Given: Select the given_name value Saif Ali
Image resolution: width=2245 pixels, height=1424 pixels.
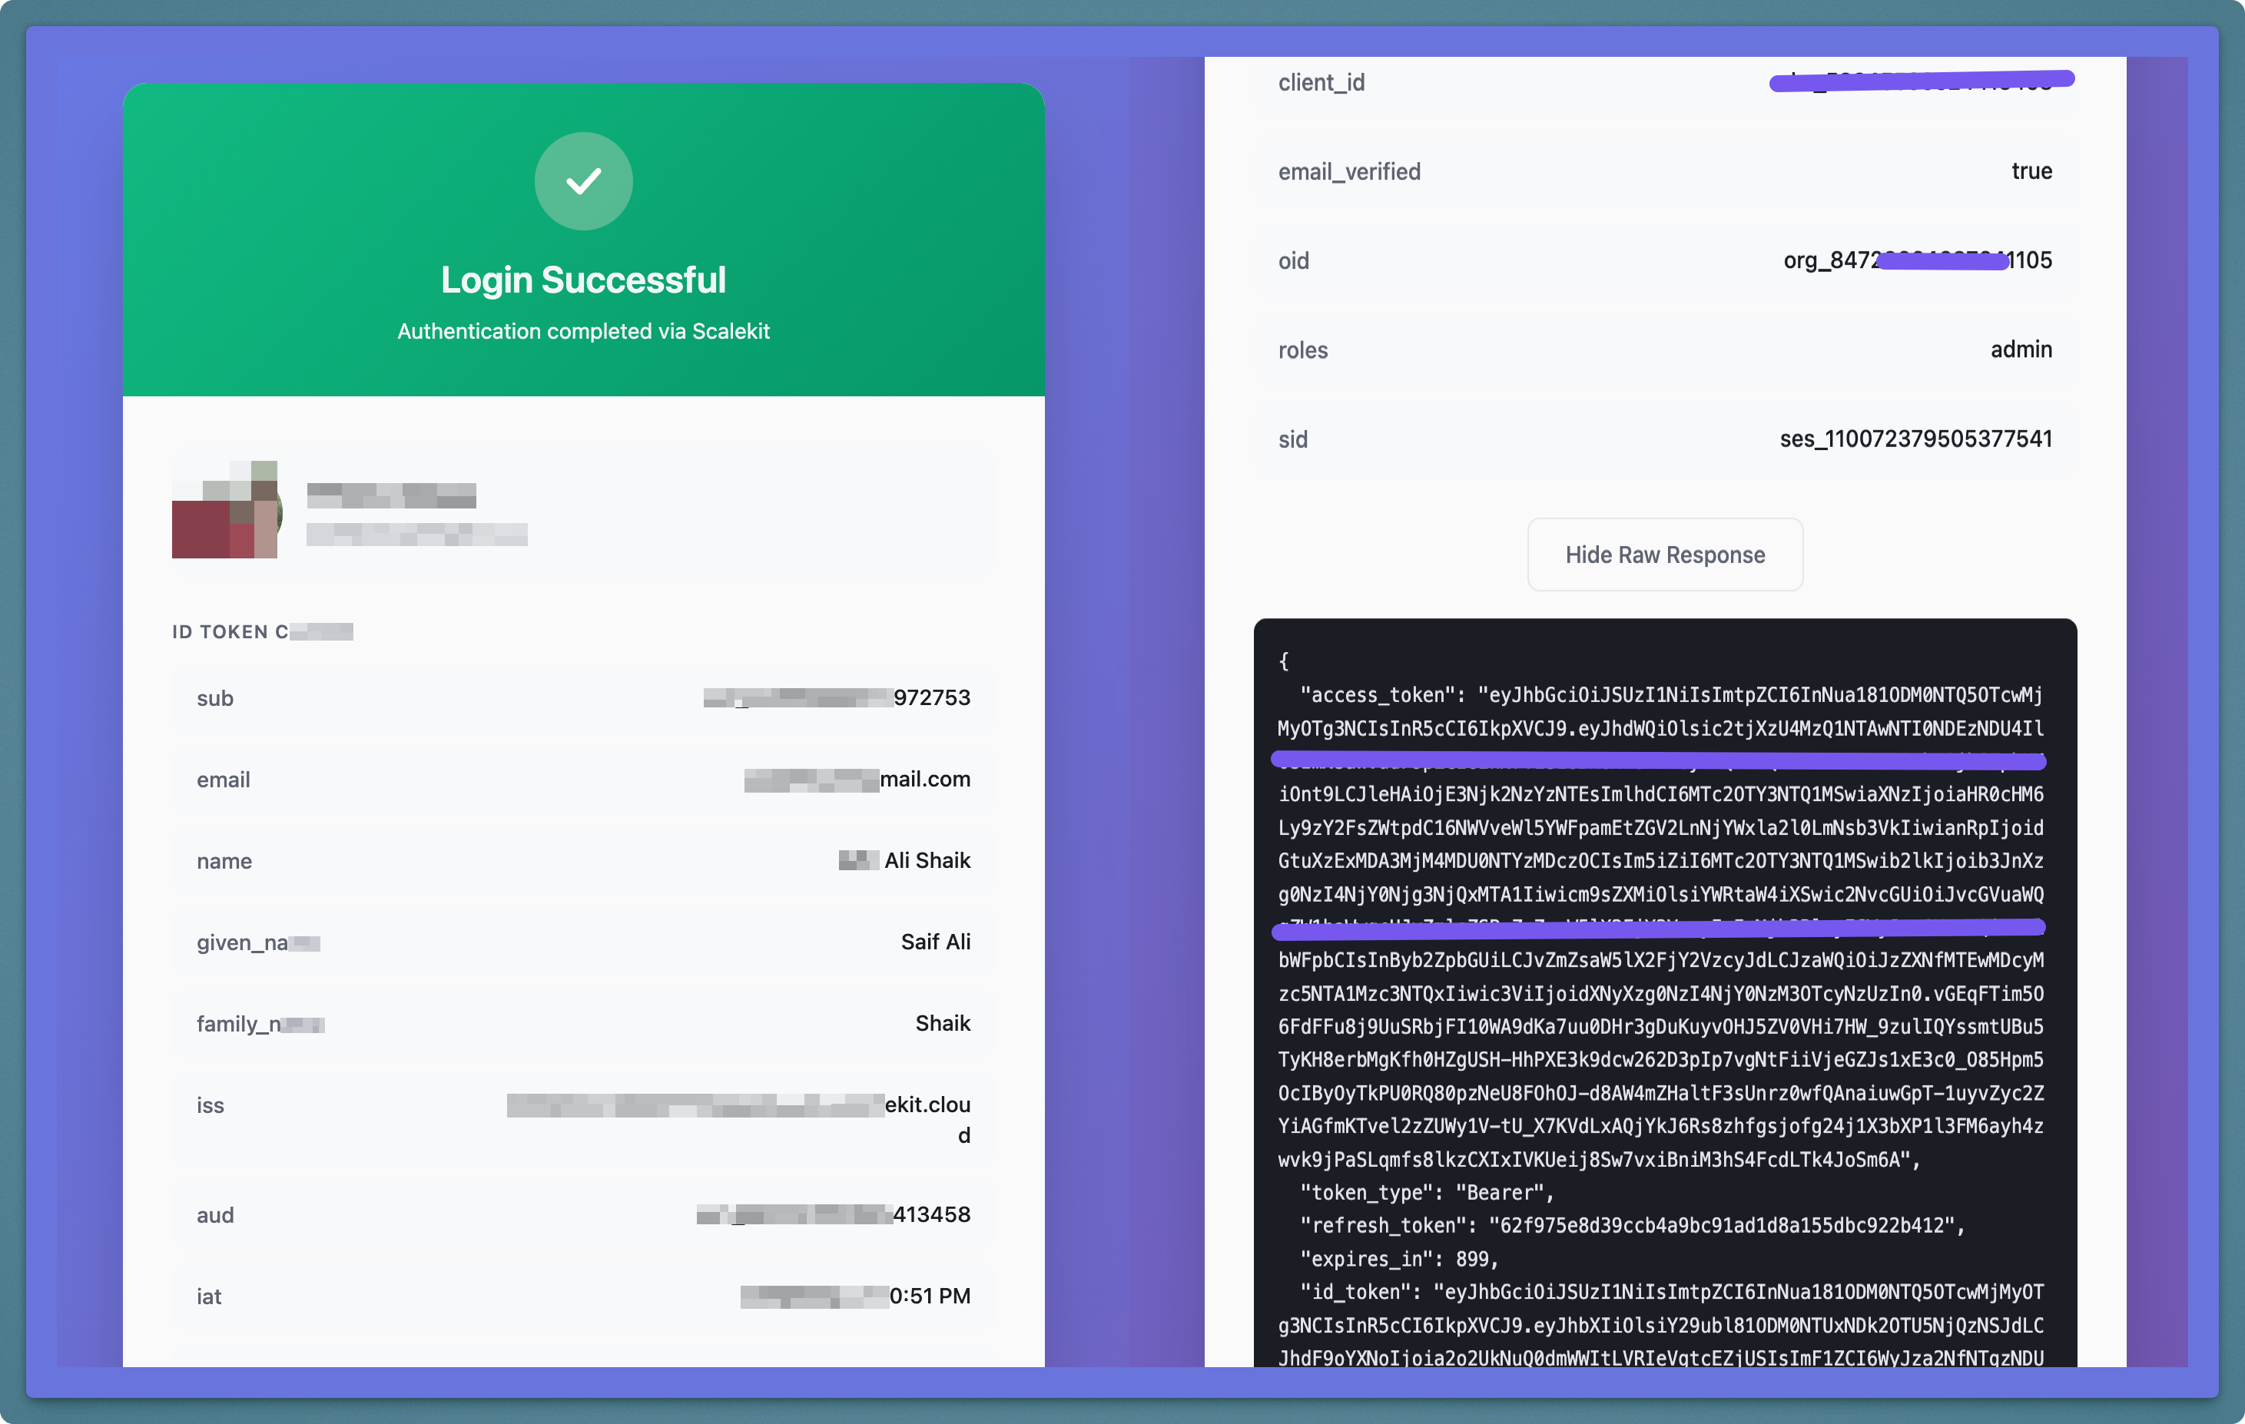Looking at the screenshot, I should pyautogui.click(x=935, y=941).
